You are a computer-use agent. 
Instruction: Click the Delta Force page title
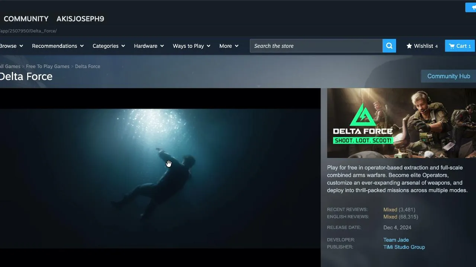pyautogui.click(x=26, y=76)
